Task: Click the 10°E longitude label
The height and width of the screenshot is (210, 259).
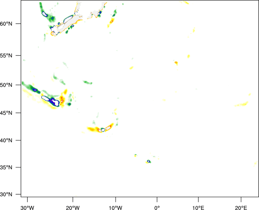Action: [x=198, y=208]
